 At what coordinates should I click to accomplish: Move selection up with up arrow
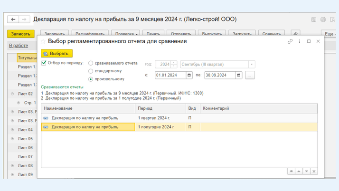coord(299,172)
